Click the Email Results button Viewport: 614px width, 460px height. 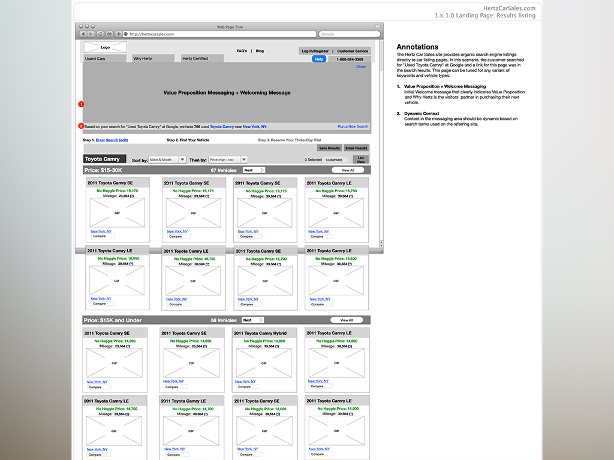coord(356,148)
